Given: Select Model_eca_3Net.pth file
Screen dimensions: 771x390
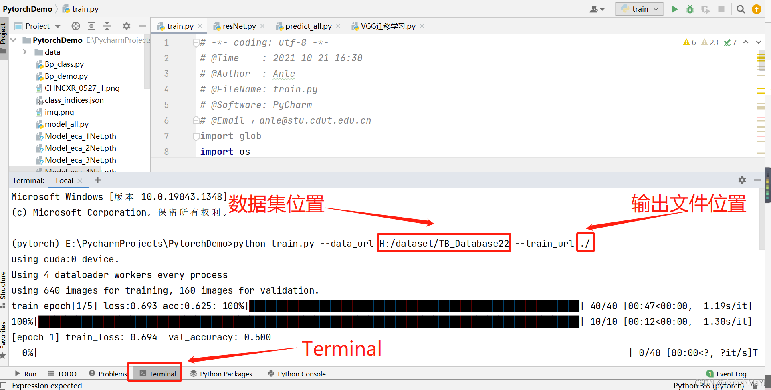Looking at the screenshot, I should pyautogui.click(x=80, y=160).
